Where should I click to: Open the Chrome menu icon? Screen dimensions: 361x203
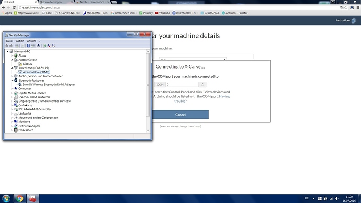[358, 8]
